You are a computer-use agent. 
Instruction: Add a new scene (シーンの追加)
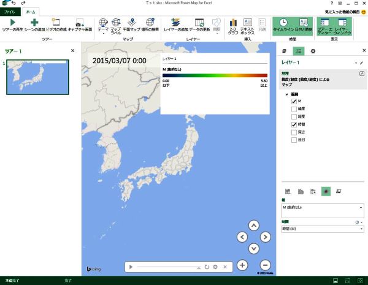34,25
